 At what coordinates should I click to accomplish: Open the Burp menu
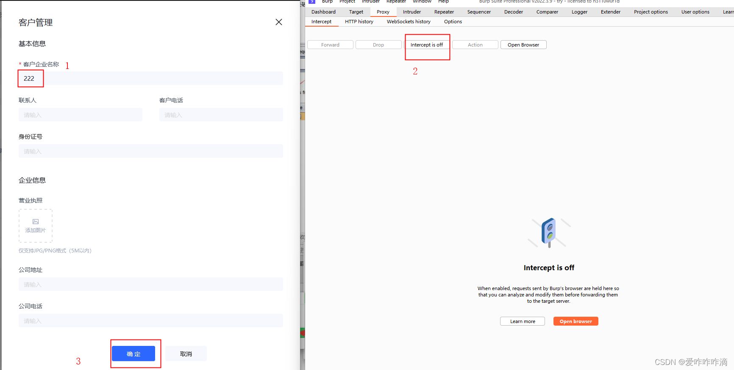point(327,2)
